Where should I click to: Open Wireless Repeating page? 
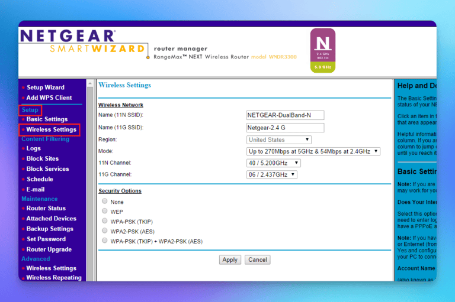54,277
